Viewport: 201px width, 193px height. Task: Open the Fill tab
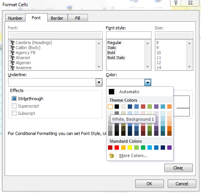77,18
